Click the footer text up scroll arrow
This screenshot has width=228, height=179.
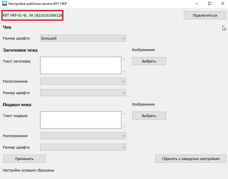[x=124, y=114]
